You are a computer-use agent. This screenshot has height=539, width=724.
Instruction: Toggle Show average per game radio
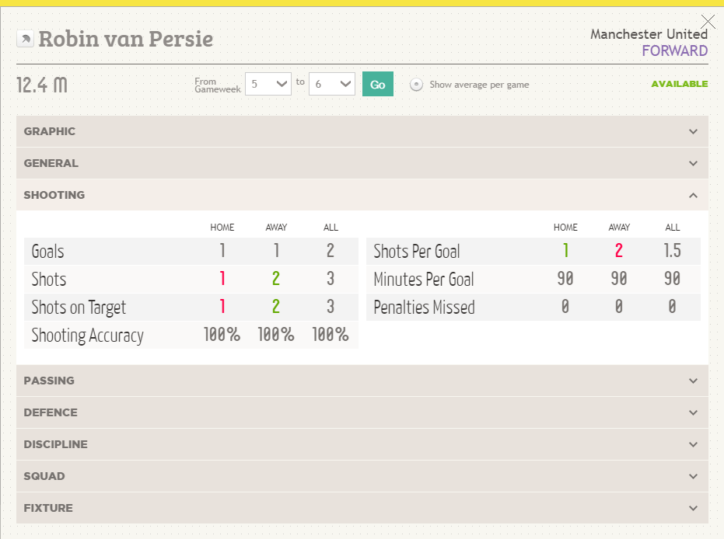pyautogui.click(x=416, y=85)
